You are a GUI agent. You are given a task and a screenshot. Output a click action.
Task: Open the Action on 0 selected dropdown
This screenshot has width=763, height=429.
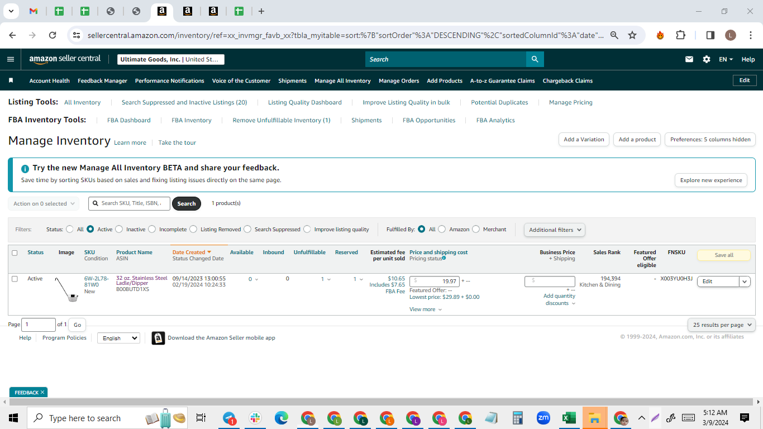pos(44,204)
